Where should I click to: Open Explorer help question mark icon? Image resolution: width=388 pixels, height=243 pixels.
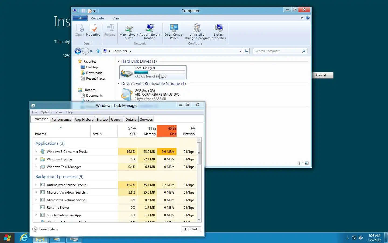click(308, 18)
